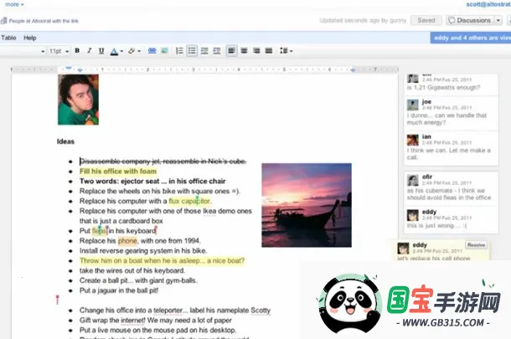This screenshot has height=339, width=511.
Task: Click ian's comment 'I think we can'
Action: pyautogui.click(x=449, y=154)
